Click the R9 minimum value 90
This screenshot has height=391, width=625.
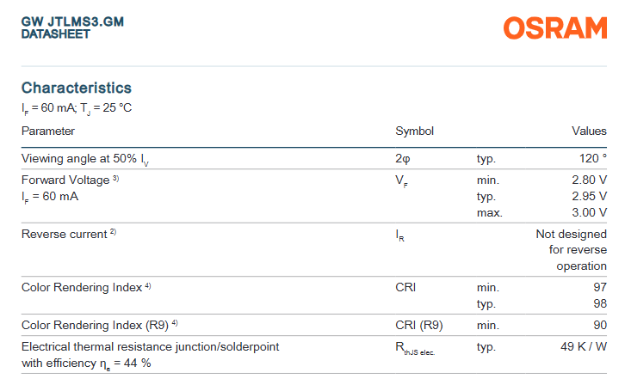point(600,325)
